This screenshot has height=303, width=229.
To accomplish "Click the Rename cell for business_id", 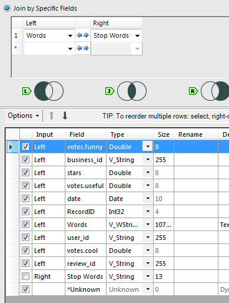I will [x=196, y=160].
